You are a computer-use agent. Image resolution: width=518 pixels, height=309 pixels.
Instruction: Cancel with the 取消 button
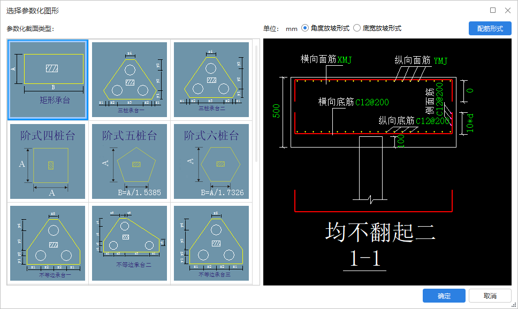[x=490, y=296]
